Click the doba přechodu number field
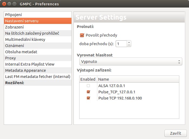This screenshot has width=189, height=139. point(121,44)
